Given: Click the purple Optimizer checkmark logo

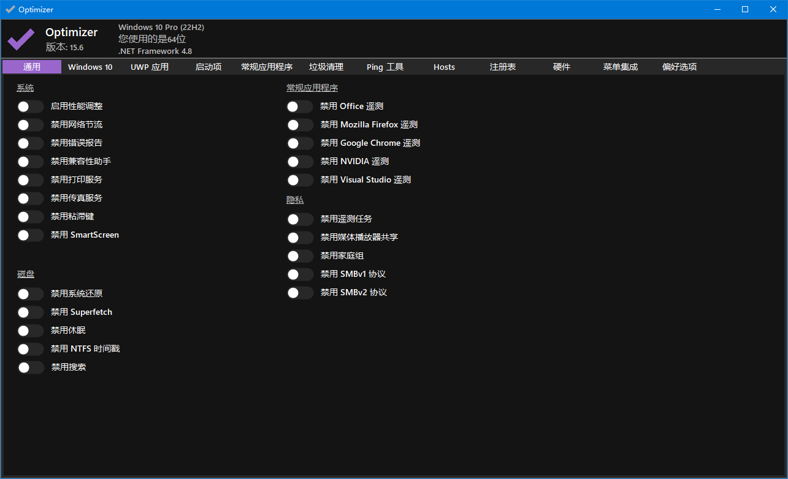Looking at the screenshot, I should 21,40.
